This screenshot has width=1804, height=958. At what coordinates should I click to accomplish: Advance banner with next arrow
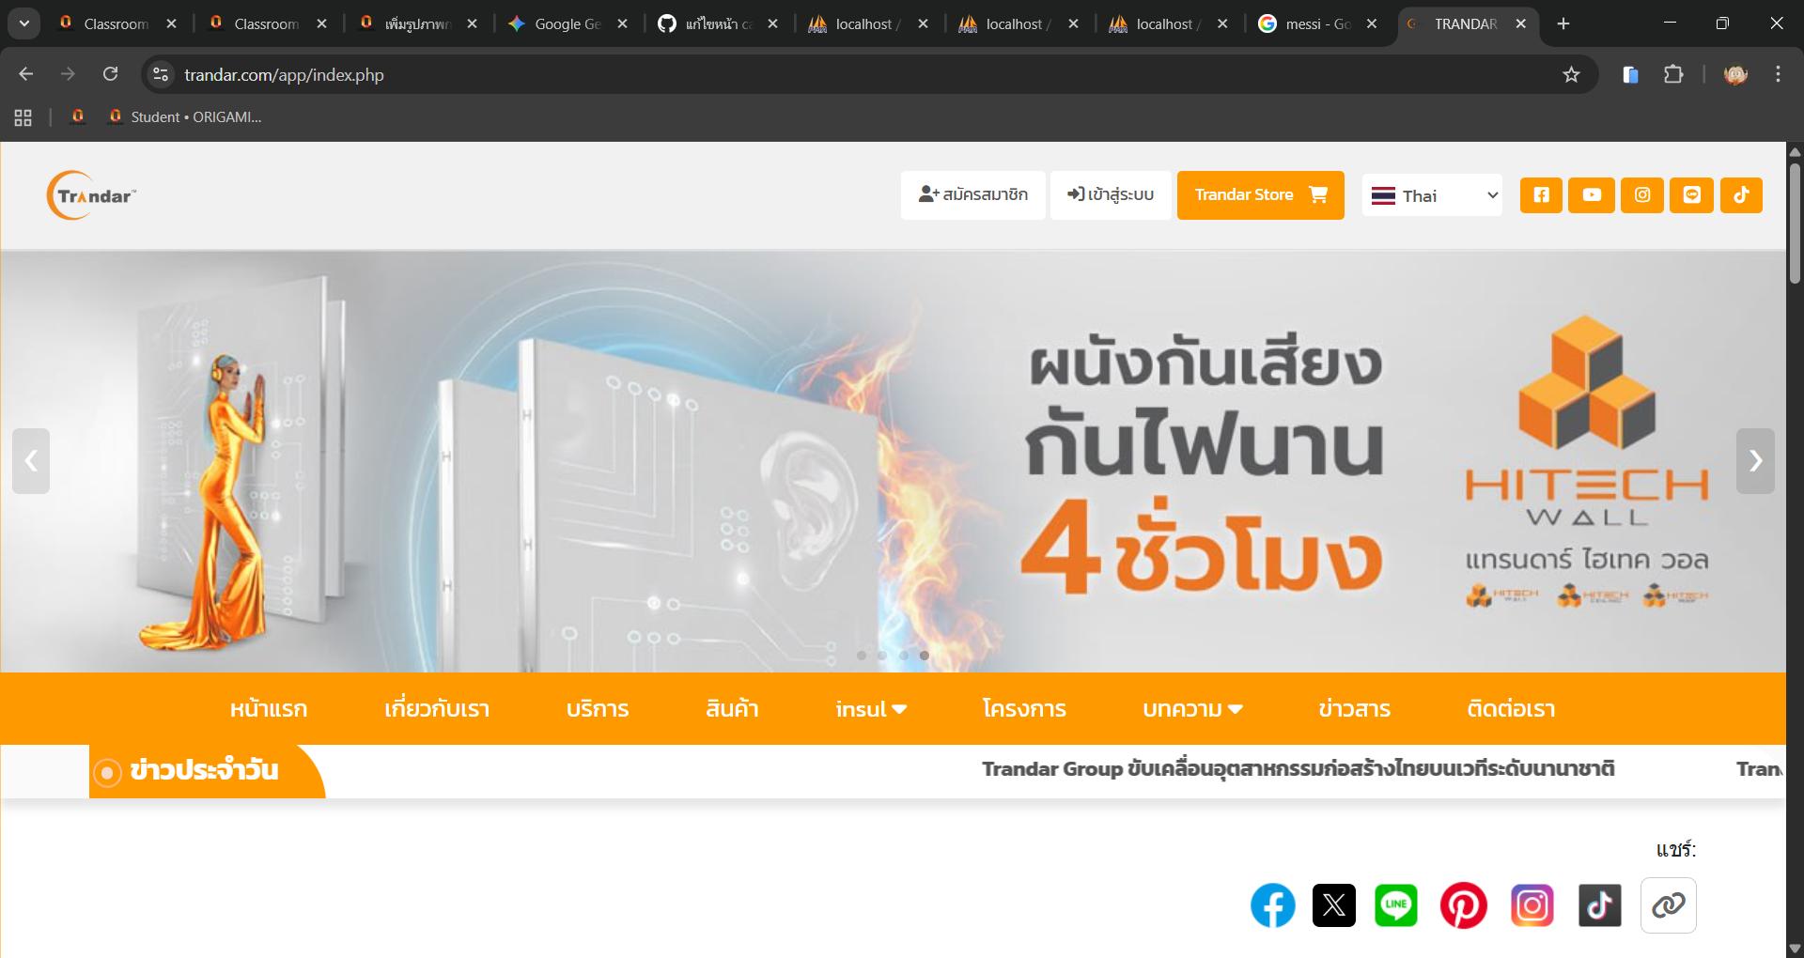(x=1755, y=461)
